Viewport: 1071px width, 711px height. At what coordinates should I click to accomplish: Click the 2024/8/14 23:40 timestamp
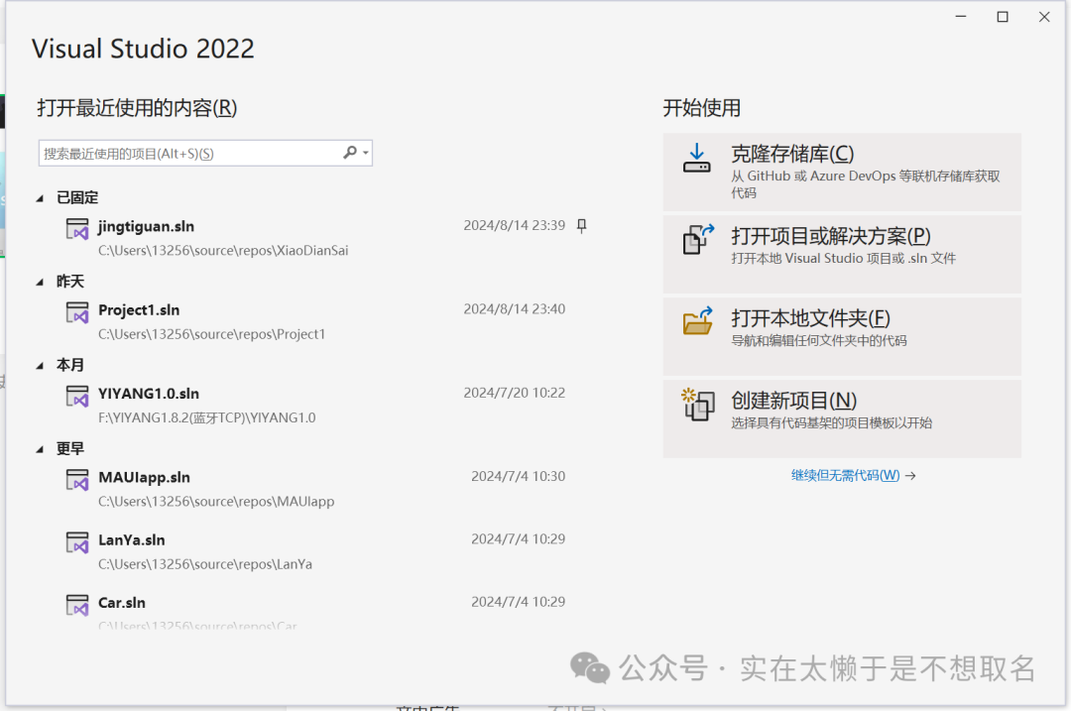click(515, 308)
